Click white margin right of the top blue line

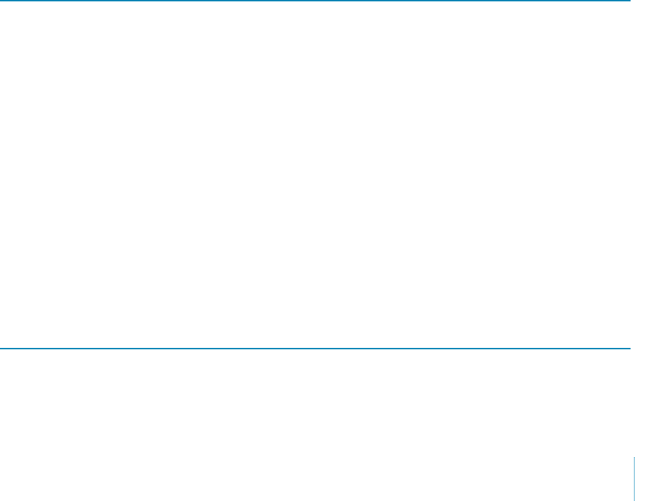pyautogui.click(x=651, y=1)
